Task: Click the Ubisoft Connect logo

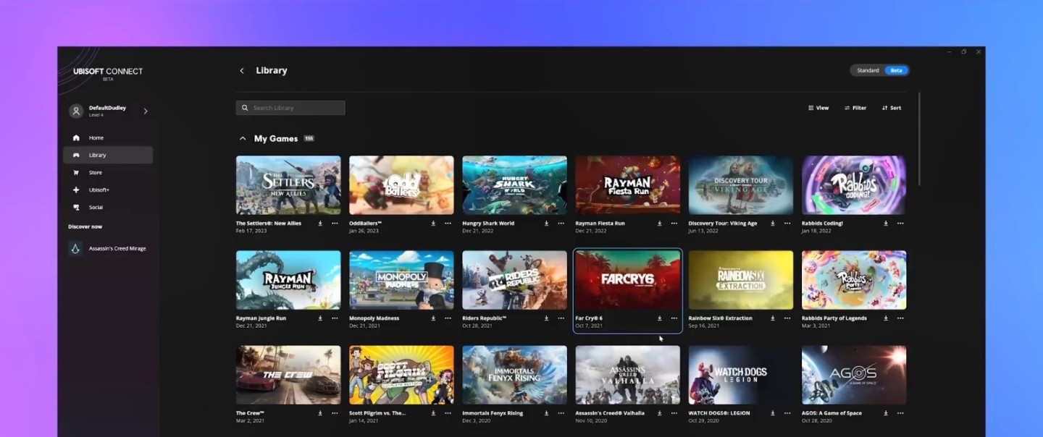Action: (x=108, y=72)
